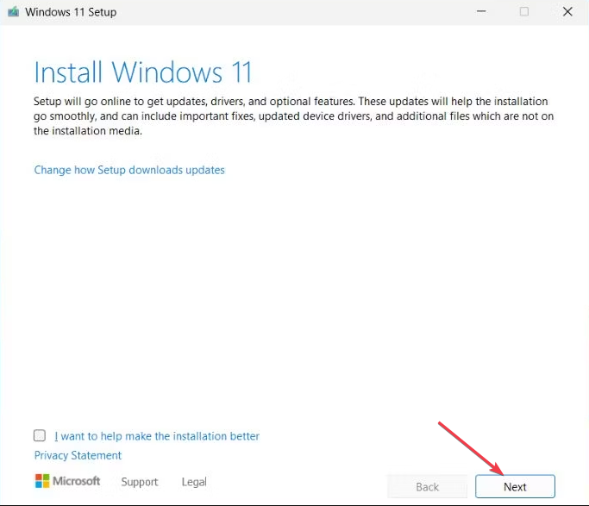Click the disabled maximize button
This screenshot has height=506, width=589.
524,11
